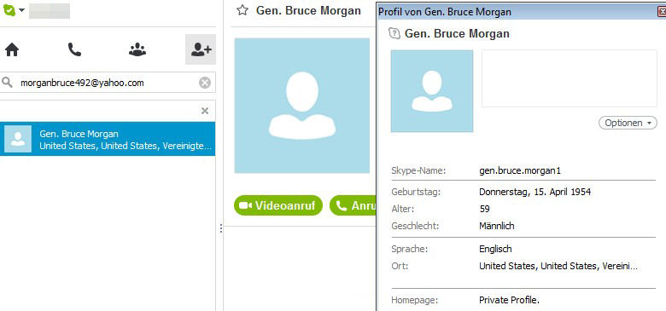The image size is (666, 311).
Task: Open the Optionen dropdown
Action: (628, 123)
